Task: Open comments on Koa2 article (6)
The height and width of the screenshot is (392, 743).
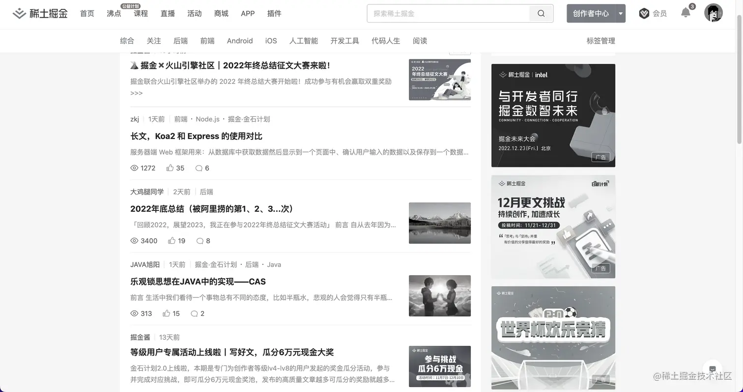Action: tap(199, 168)
